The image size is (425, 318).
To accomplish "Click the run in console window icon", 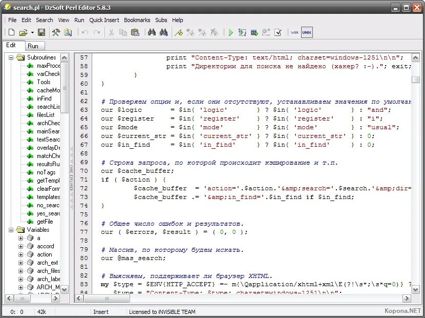I will [x=254, y=33].
